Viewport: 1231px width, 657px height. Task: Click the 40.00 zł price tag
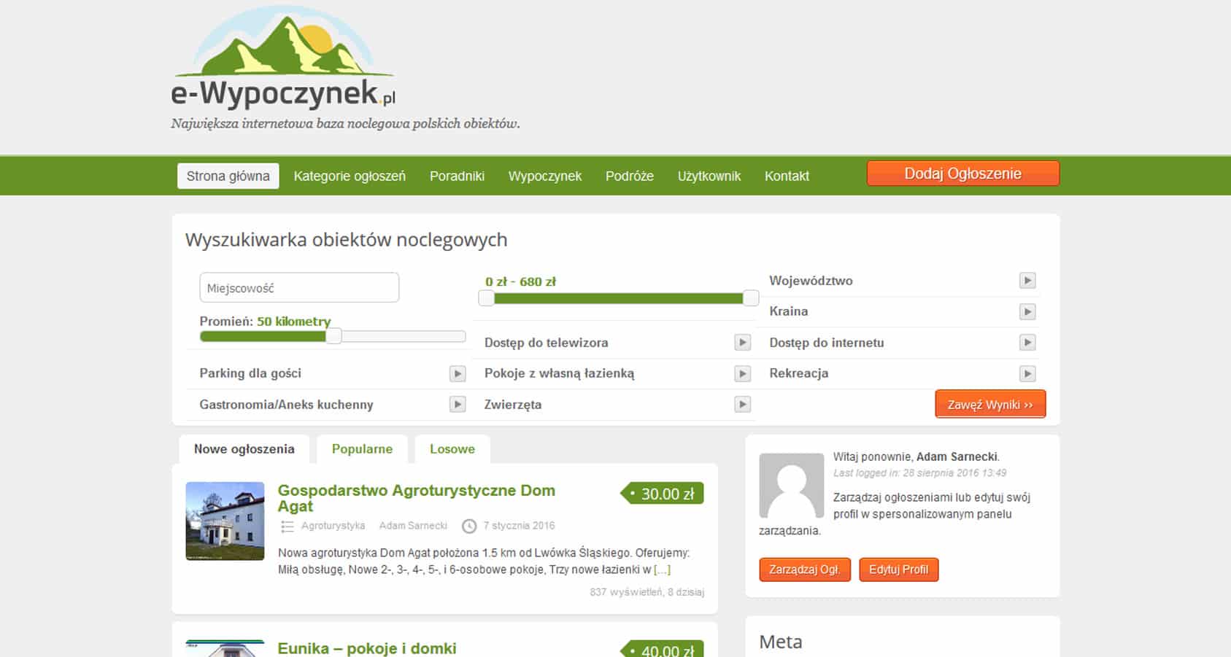click(x=662, y=648)
